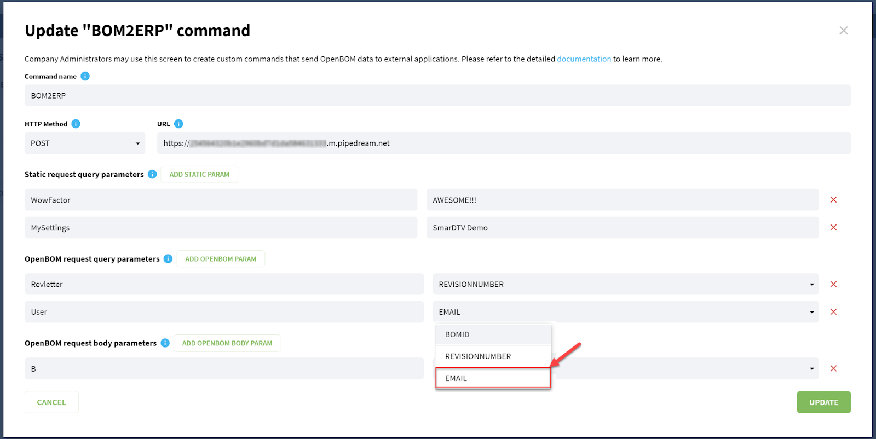The height and width of the screenshot is (439, 876).
Task: Show info for Static request query parameters
Action: tap(152, 174)
